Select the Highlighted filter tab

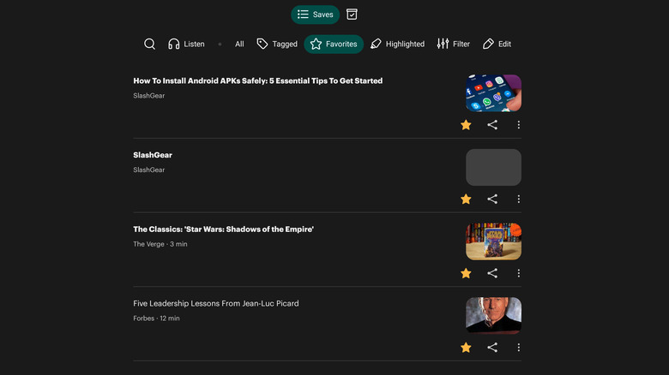point(397,44)
